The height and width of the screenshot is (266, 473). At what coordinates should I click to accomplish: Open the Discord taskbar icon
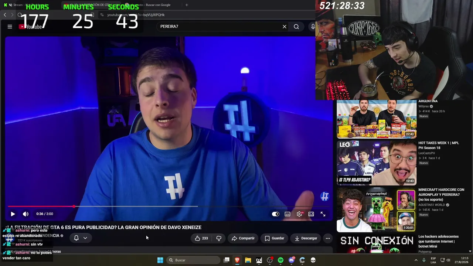[x=291, y=260]
